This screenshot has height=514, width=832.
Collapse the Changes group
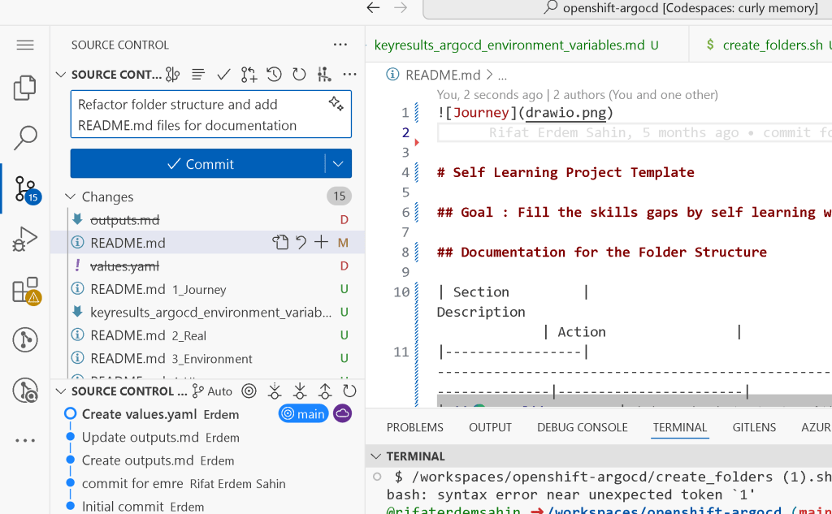pyautogui.click(x=70, y=197)
